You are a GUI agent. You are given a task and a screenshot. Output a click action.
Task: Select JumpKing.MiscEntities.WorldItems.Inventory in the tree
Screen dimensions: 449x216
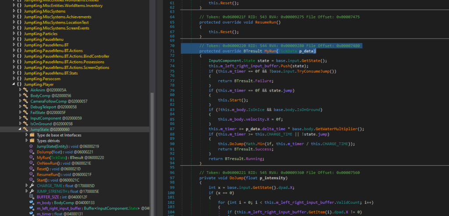click(x=63, y=6)
